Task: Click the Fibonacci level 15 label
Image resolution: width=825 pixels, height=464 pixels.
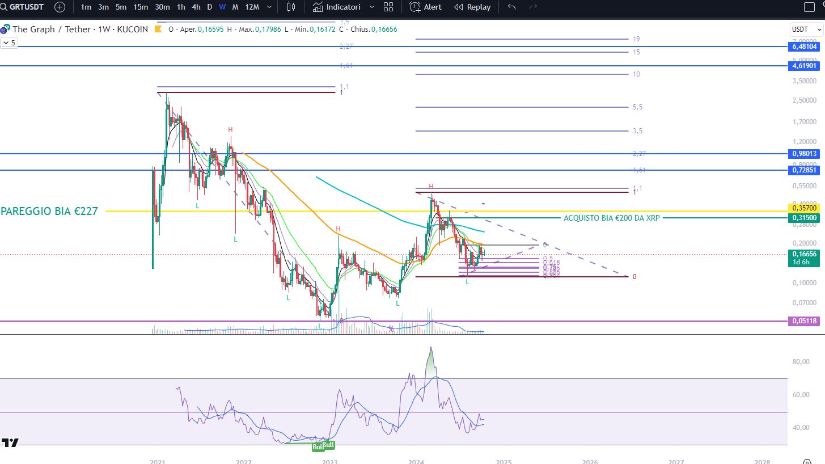Action: pos(636,52)
